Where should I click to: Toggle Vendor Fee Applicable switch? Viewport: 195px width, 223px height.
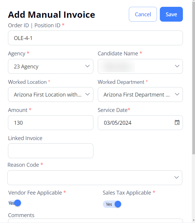click(x=14, y=203)
